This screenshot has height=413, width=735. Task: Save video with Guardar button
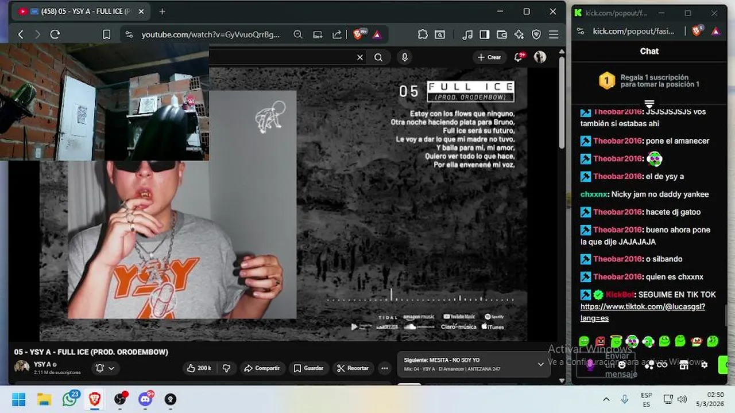coord(308,368)
